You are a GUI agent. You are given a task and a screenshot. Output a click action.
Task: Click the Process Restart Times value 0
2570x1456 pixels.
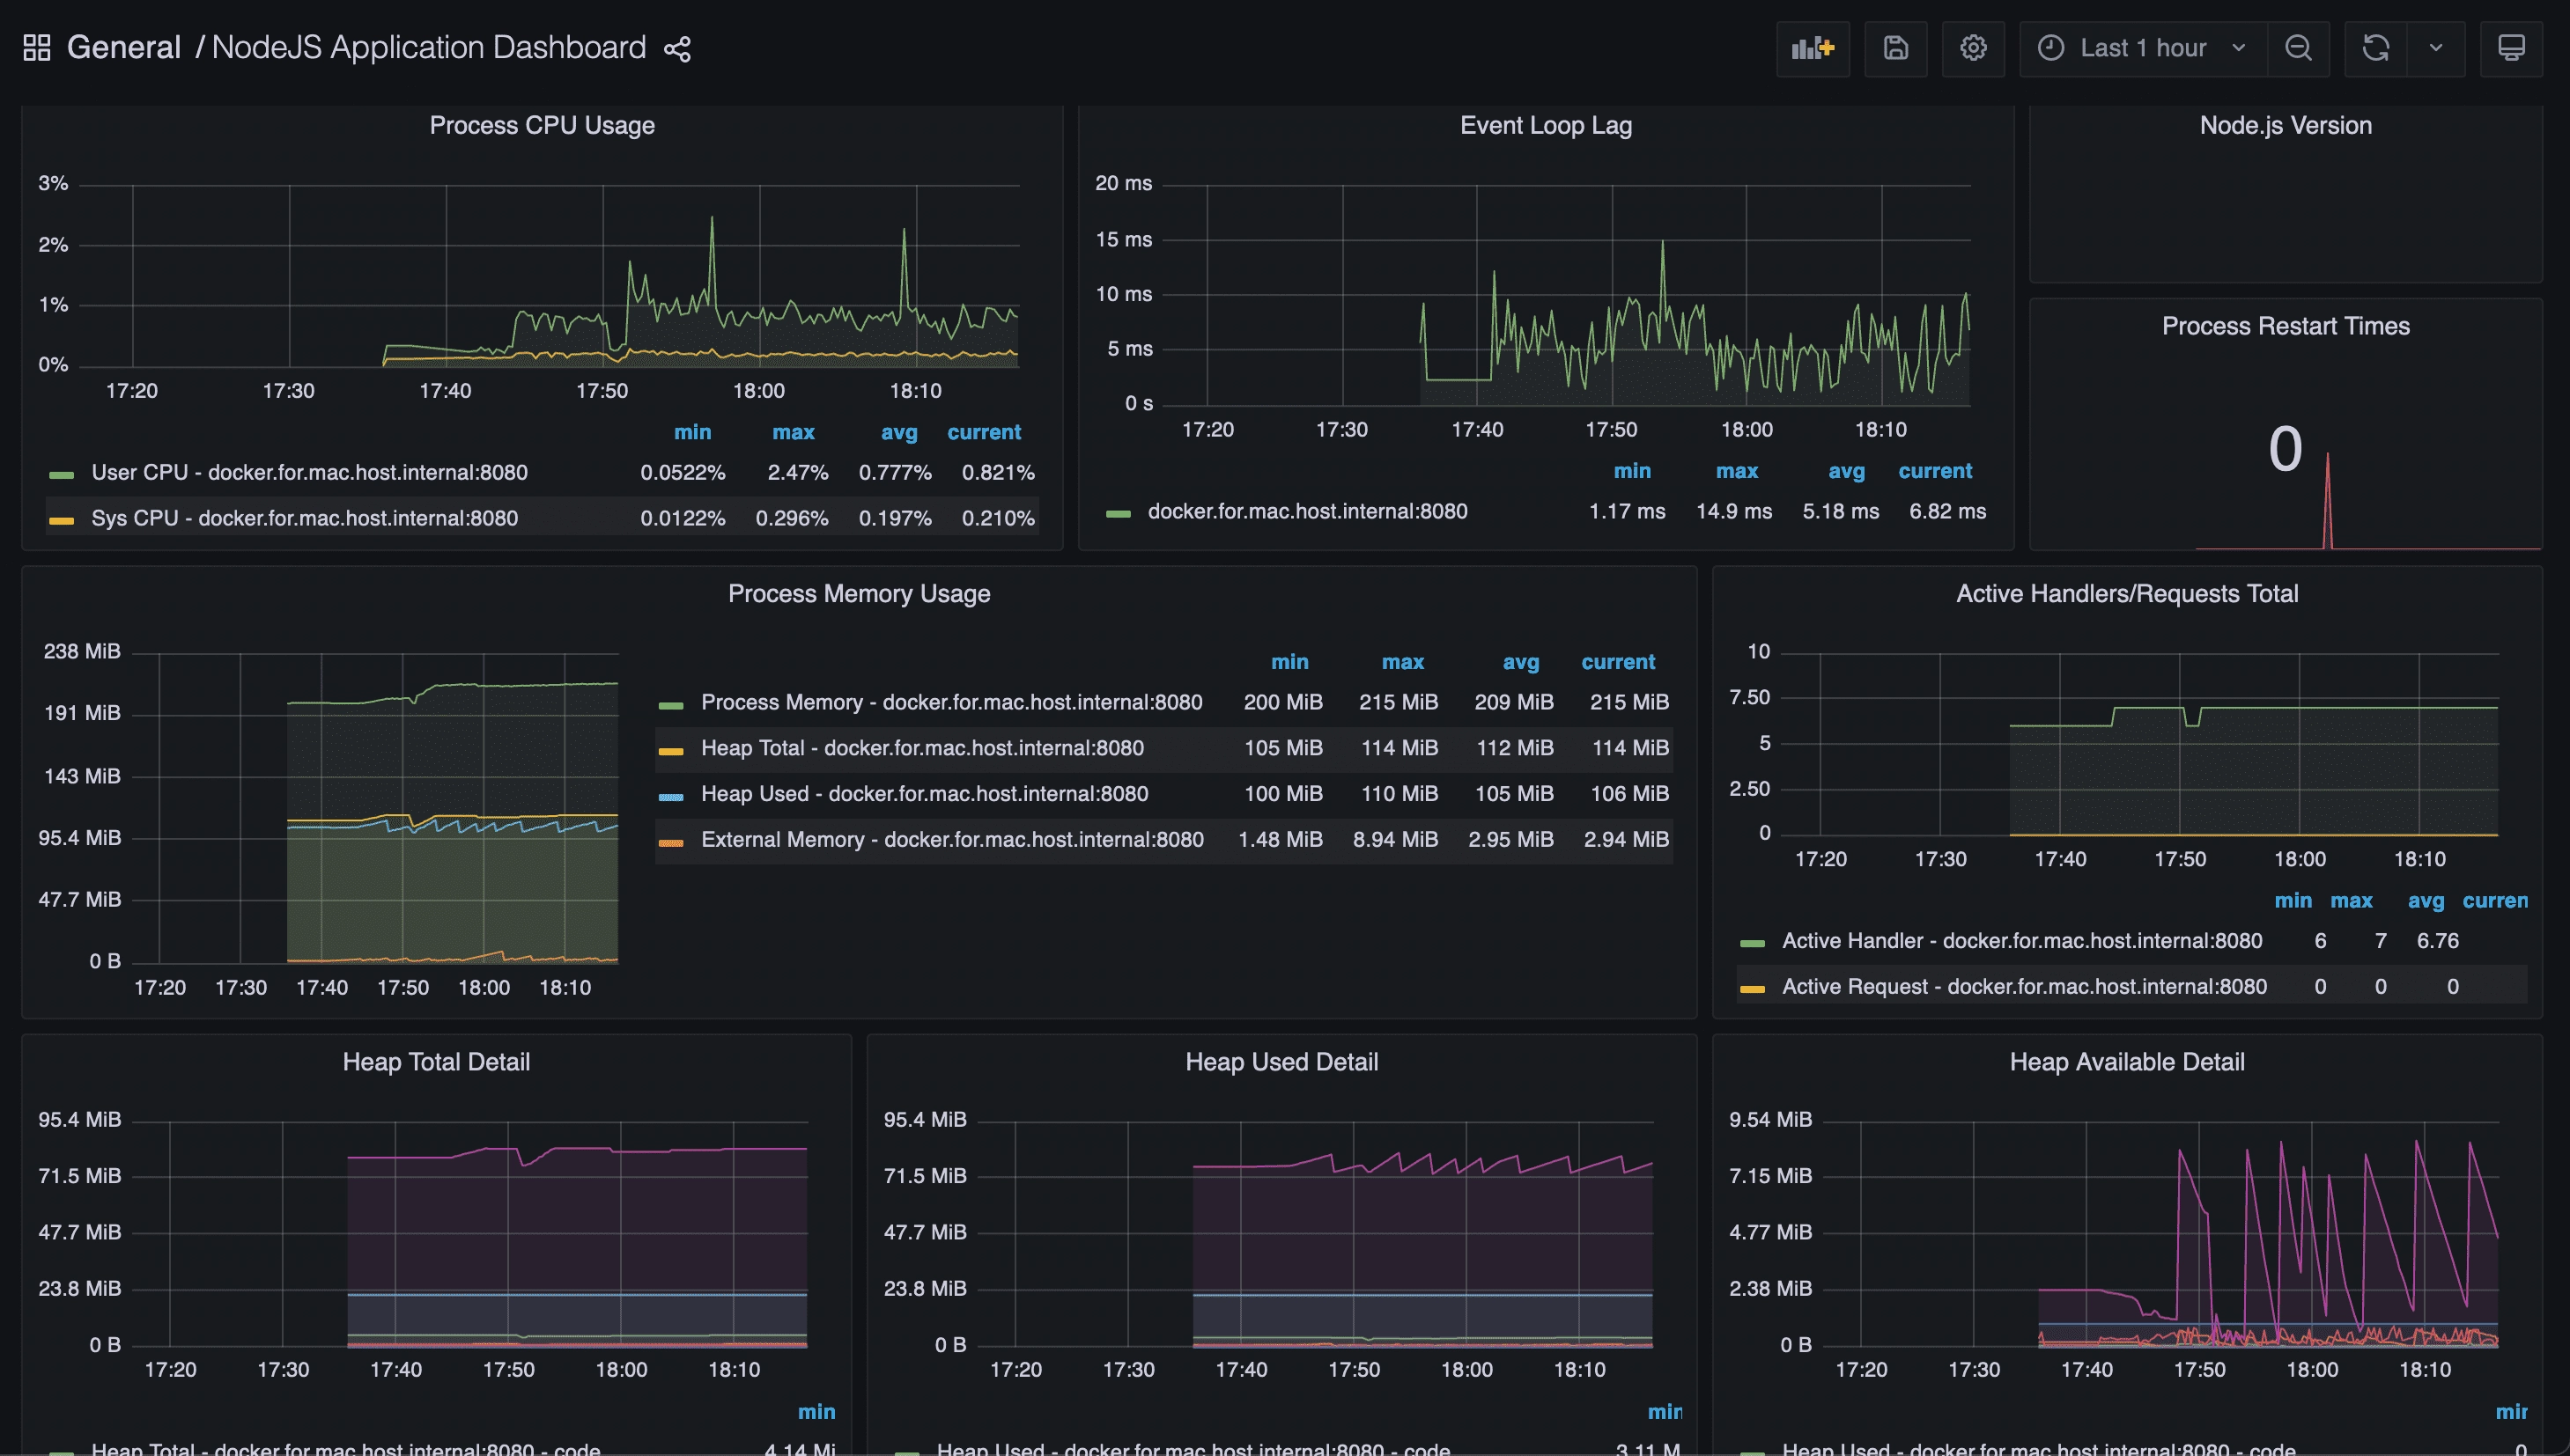tap(2285, 449)
